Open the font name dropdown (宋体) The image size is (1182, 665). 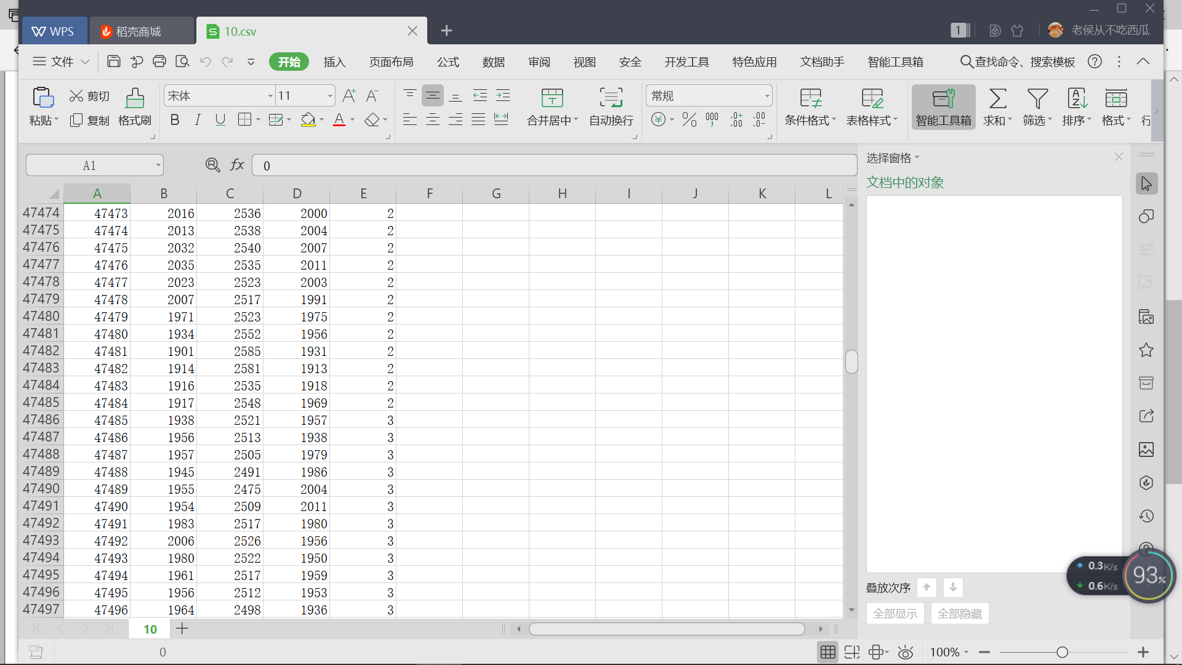tap(270, 96)
